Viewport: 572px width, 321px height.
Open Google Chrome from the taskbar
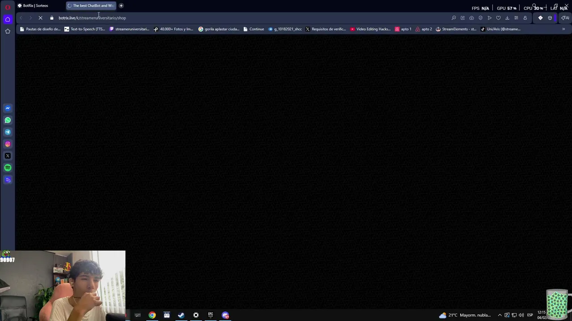152,315
